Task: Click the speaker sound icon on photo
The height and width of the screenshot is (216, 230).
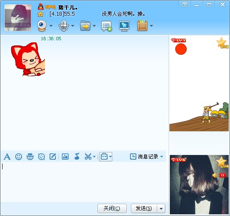Action: click(x=215, y=175)
